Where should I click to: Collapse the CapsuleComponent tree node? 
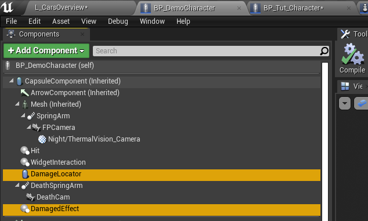coord(11,81)
